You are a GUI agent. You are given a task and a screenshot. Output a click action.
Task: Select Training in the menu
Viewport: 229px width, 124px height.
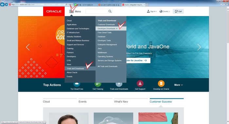tap(70, 48)
